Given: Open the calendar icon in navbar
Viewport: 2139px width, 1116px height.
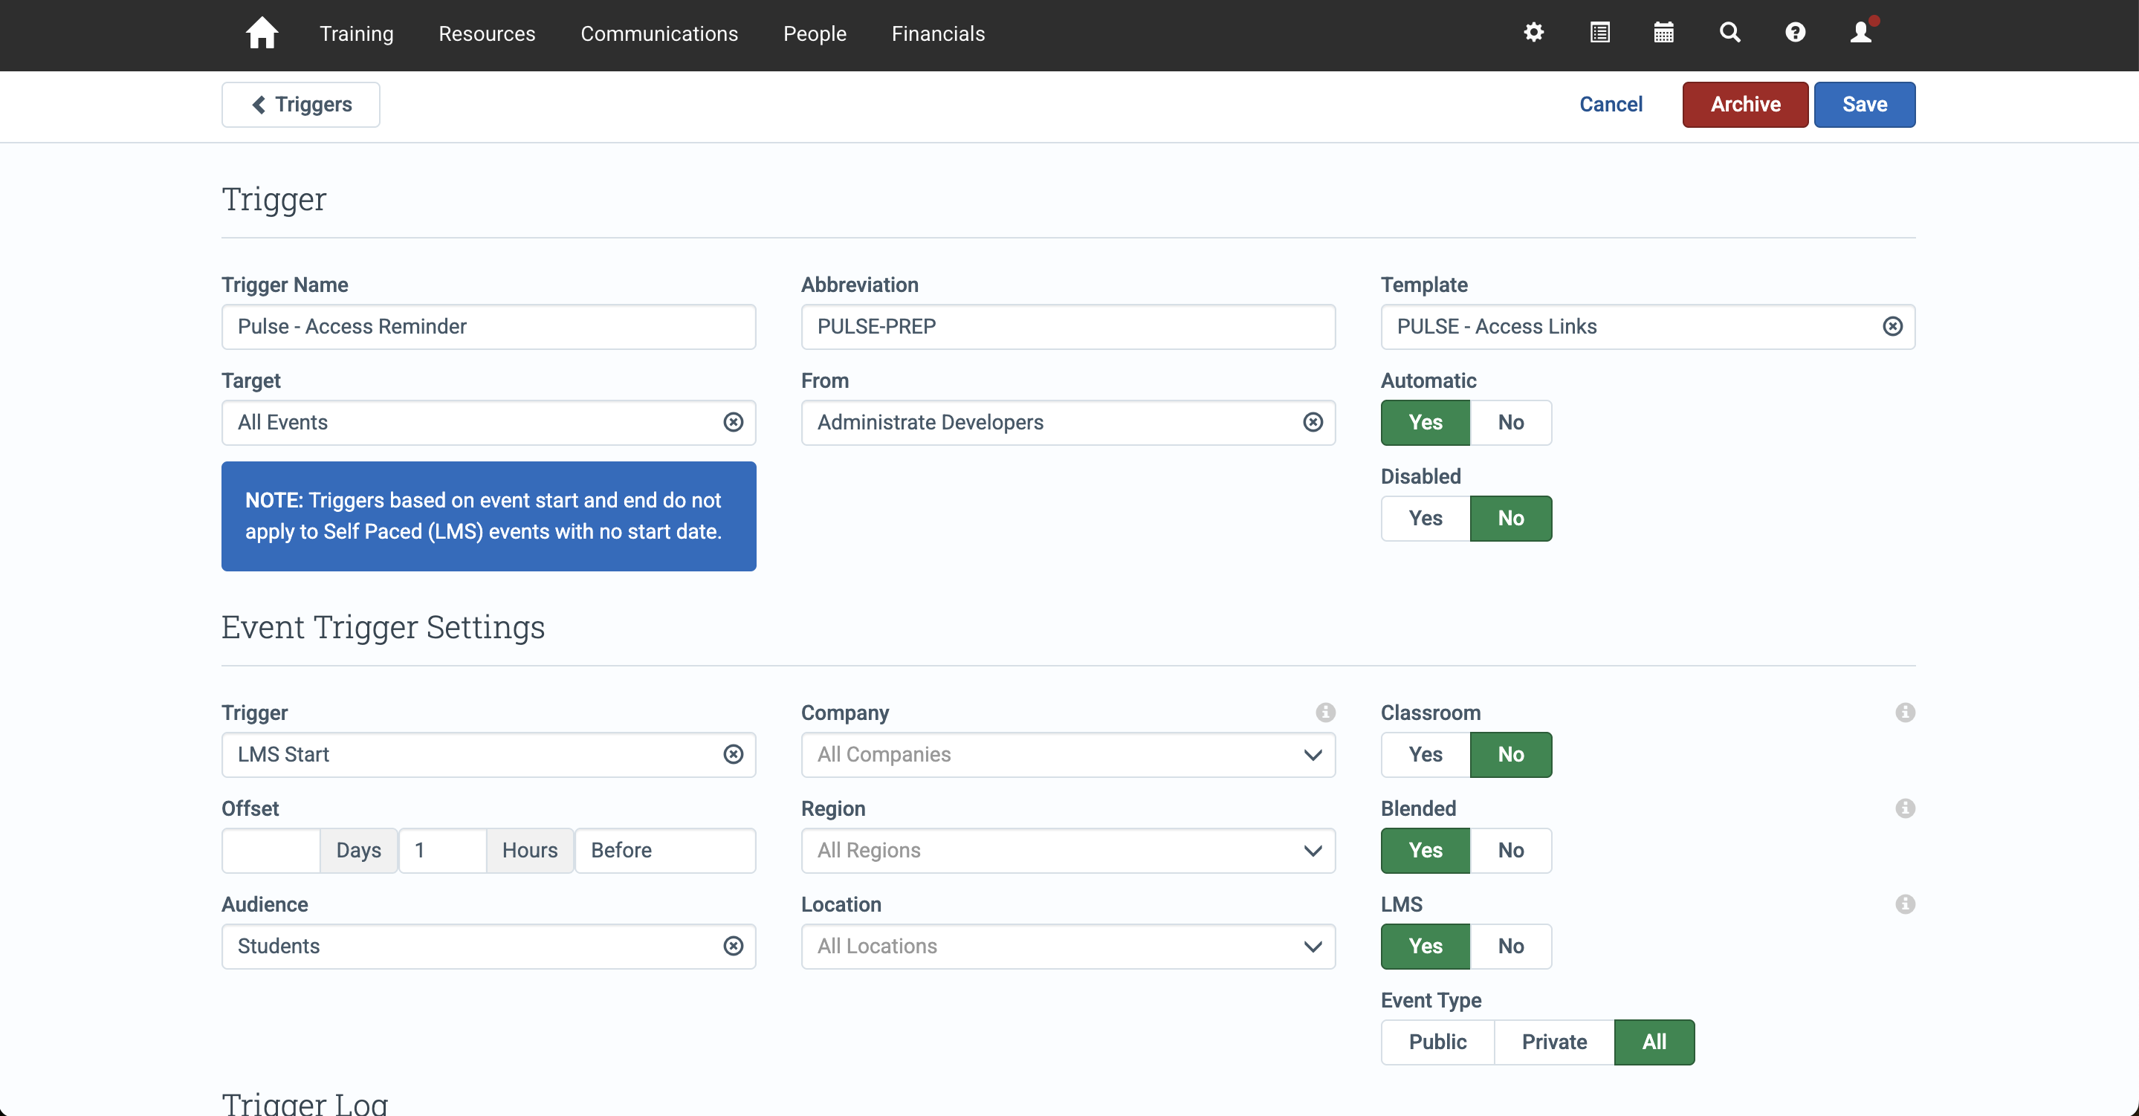Looking at the screenshot, I should click(x=1663, y=33).
